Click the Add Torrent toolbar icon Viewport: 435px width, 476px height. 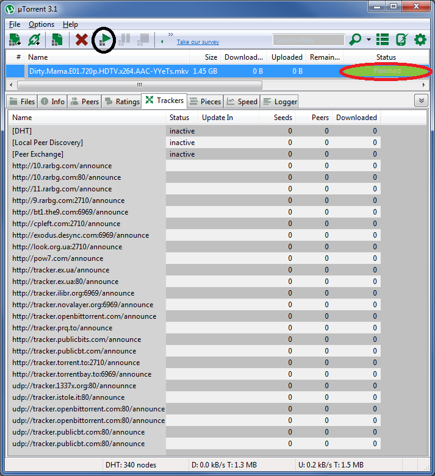pos(15,40)
